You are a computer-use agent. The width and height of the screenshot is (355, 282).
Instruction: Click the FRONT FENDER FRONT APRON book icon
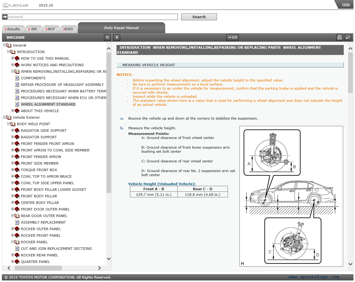click(x=17, y=144)
